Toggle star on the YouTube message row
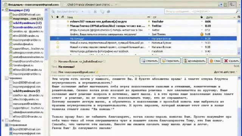Viewport: 242px width, 136px height. [58, 22]
